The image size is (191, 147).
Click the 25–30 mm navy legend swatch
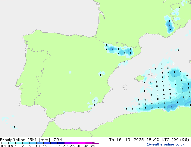(x=61, y=143)
